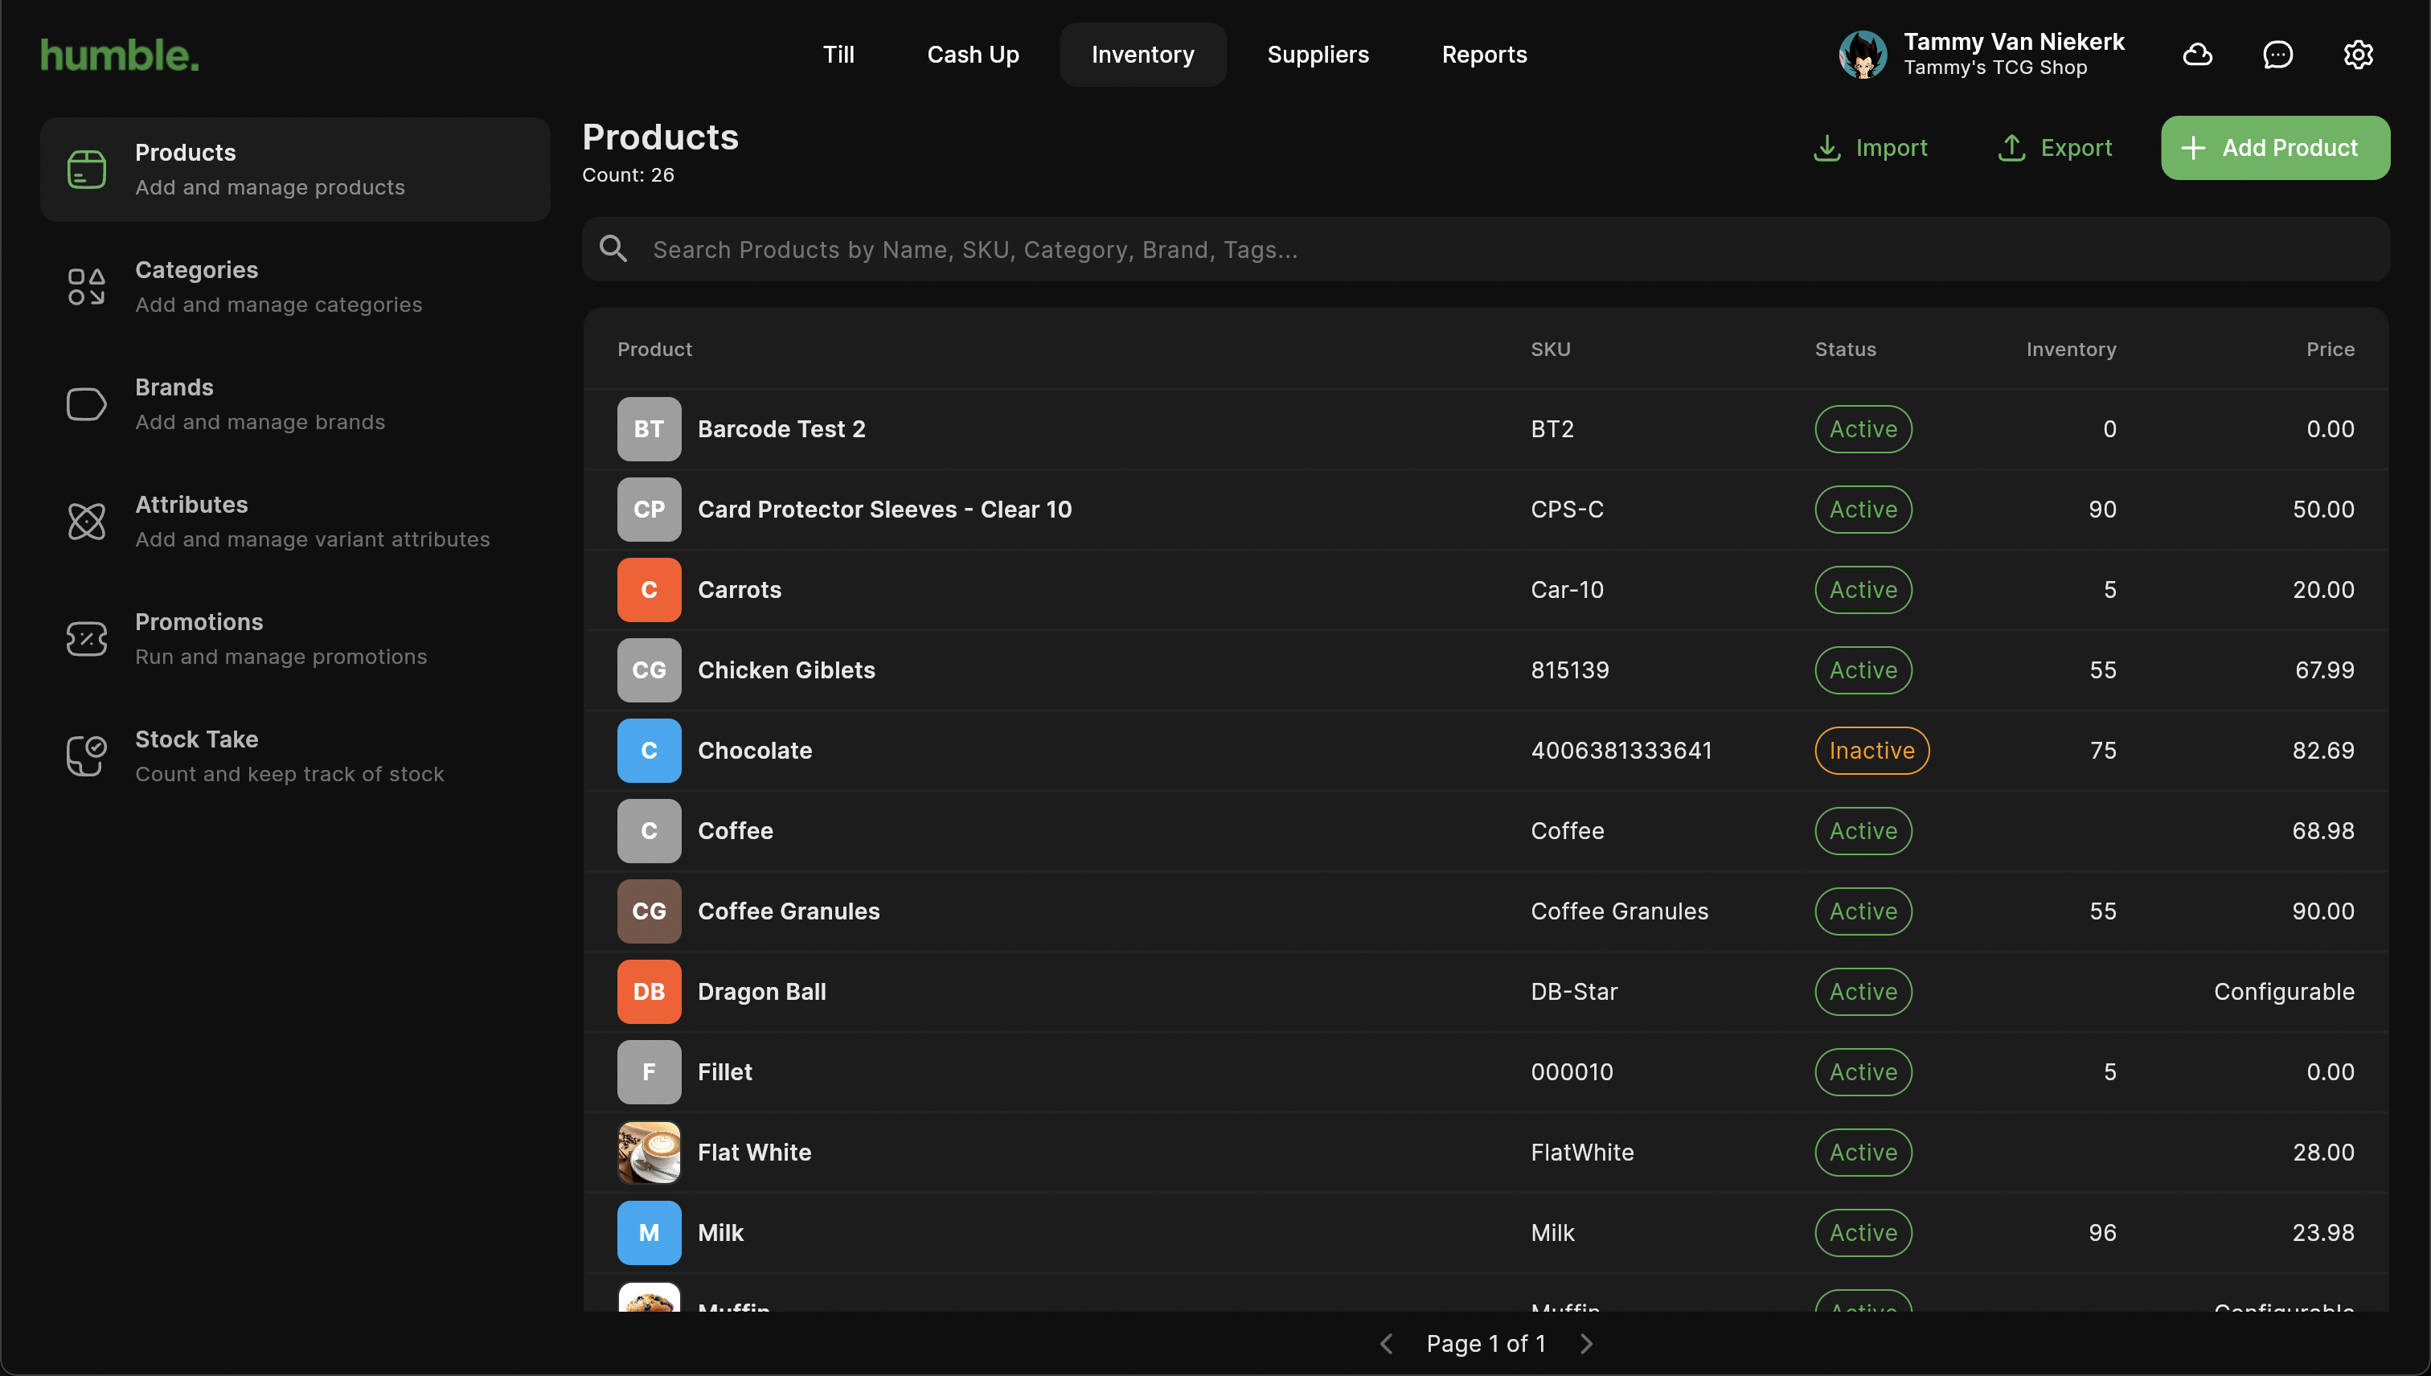Viewport: 2431px width, 1376px height.
Task: Click the cloud sync icon
Action: 2196,55
